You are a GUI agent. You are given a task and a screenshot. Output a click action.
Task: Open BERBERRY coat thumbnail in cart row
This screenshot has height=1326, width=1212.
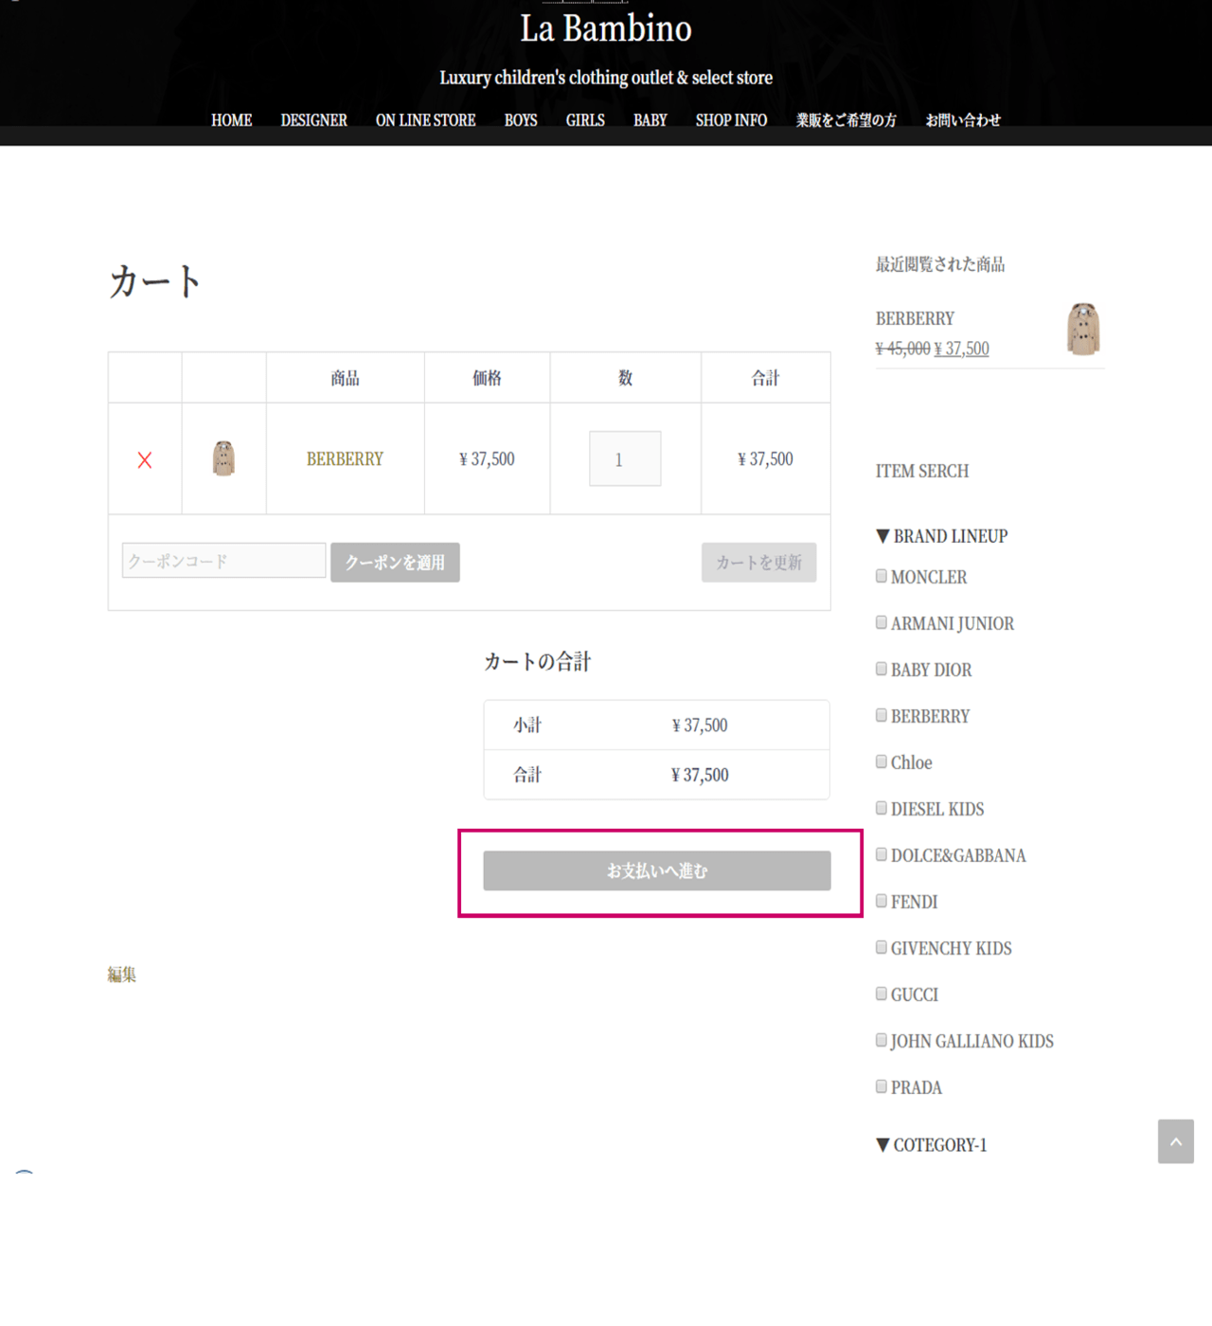223,458
